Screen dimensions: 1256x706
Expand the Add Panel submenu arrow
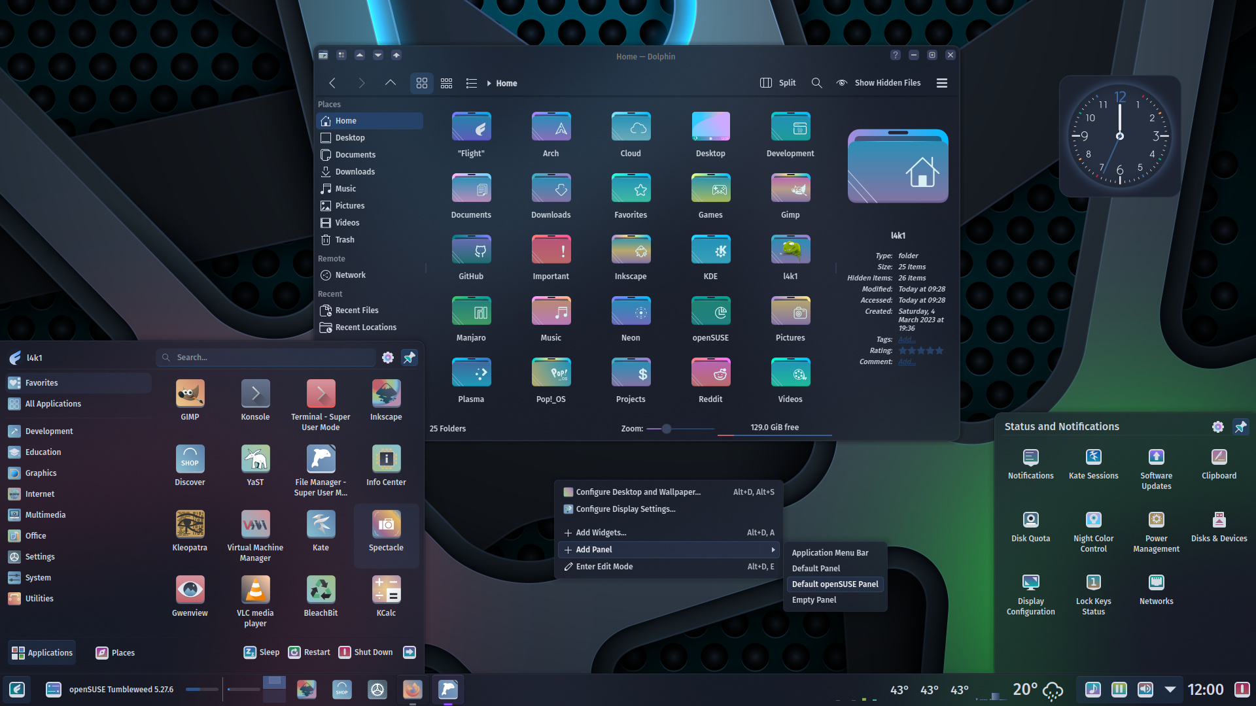773,550
